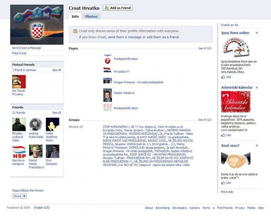Open Stella JozeFina Petrić's friend photo
This screenshot has height=217, width=271.
[52, 124]
